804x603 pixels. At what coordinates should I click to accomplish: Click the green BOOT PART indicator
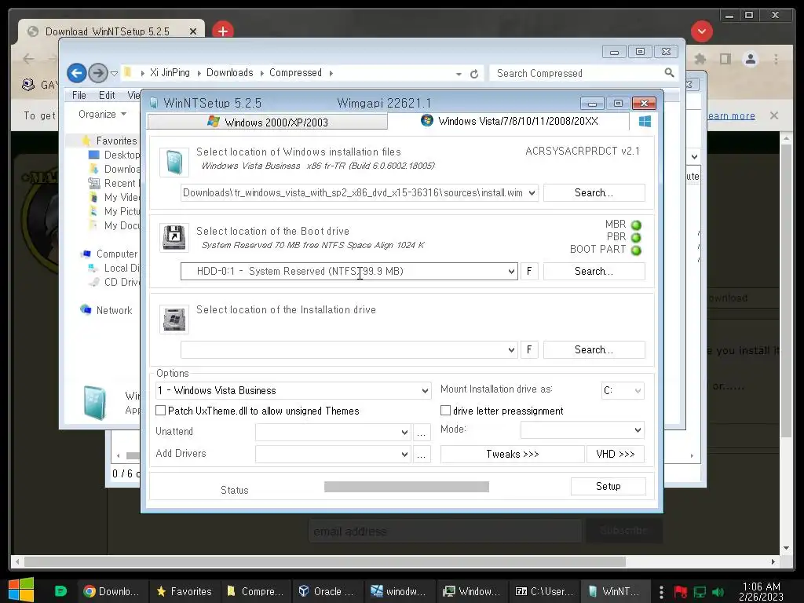636,250
